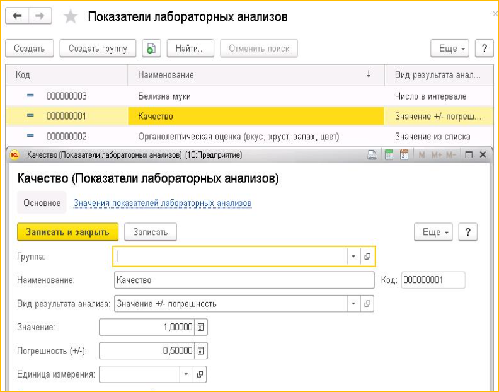This screenshot has height=392, width=499.
Task: Click the M- memory button
Action: coord(451,155)
